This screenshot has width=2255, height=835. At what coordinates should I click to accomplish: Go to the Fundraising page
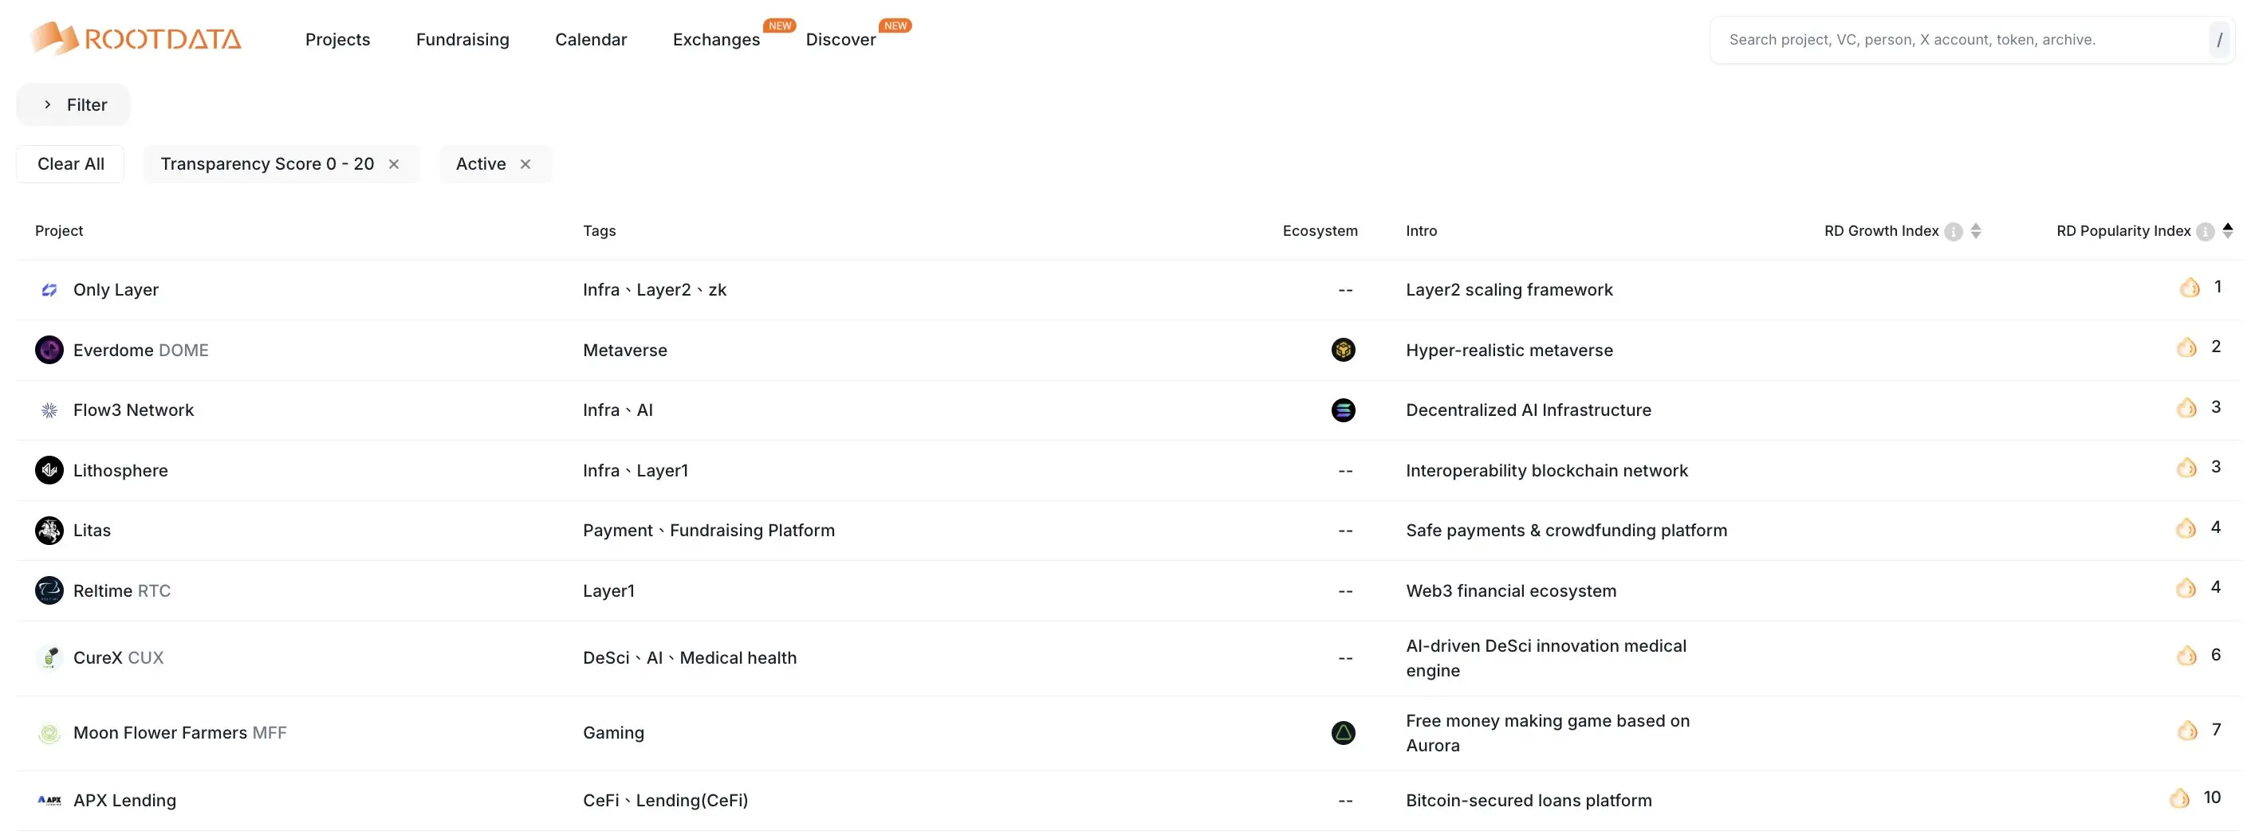pyautogui.click(x=462, y=39)
